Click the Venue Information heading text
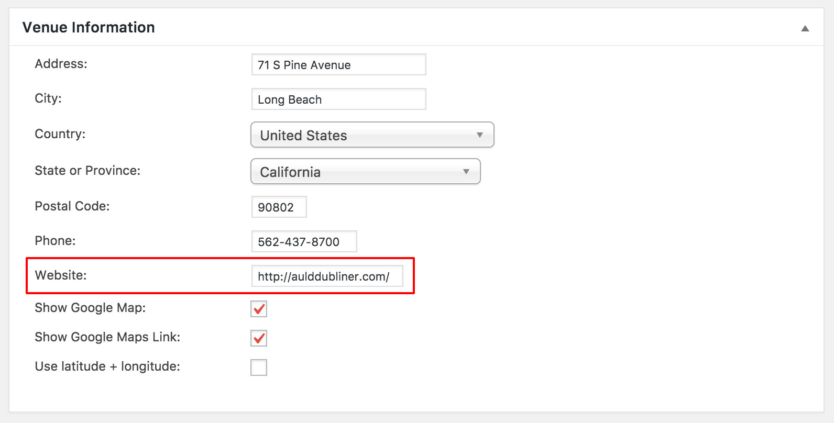The image size is (834, 423). 89,27
